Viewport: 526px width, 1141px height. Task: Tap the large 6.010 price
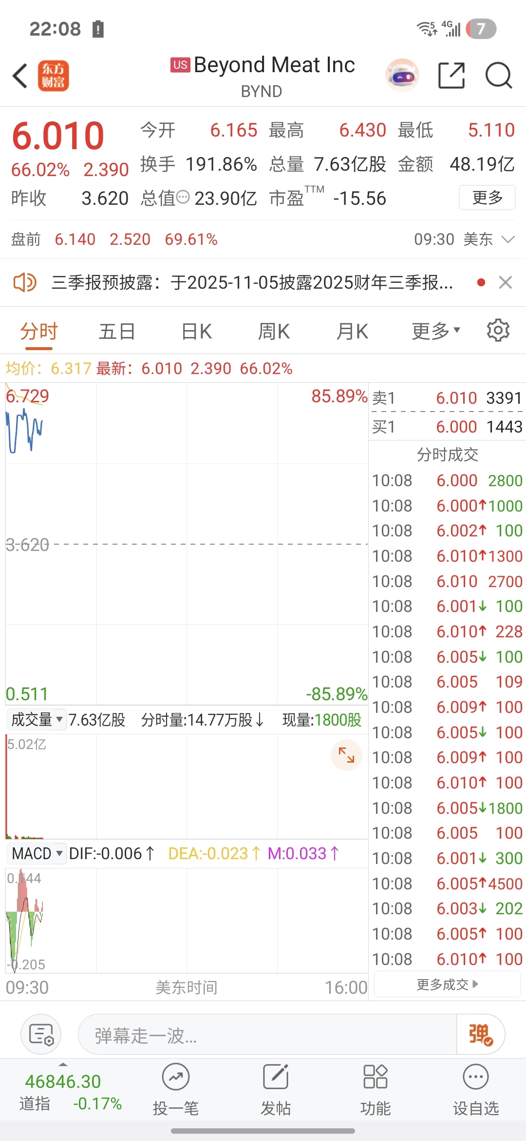tap(58, 136)
